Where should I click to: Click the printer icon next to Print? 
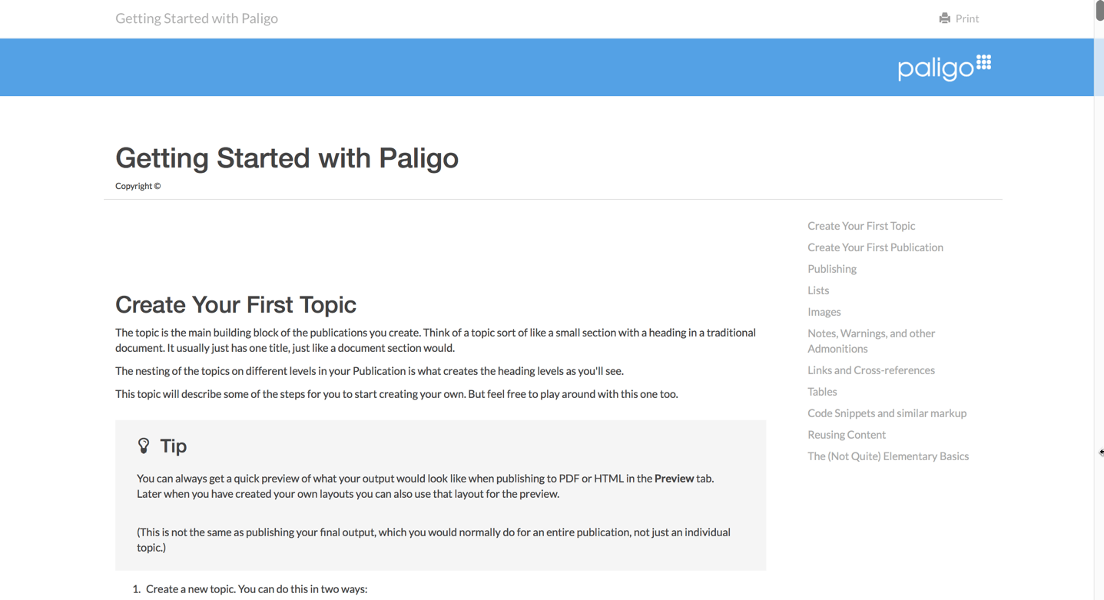(x=943, y=18)
